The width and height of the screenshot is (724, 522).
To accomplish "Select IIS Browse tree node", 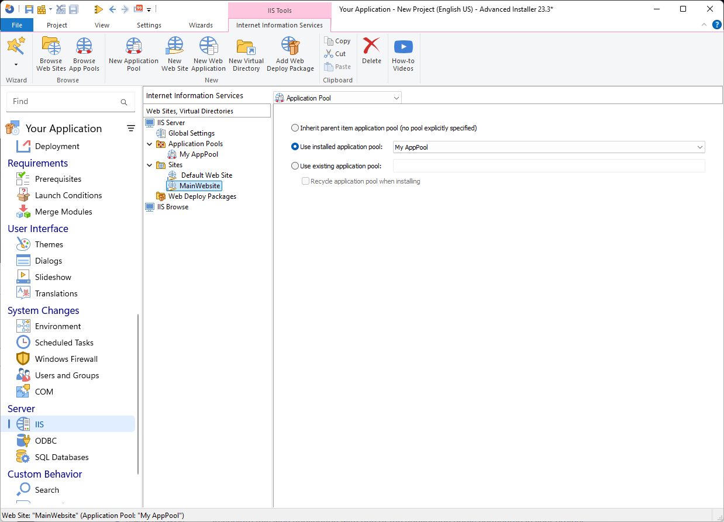I will [173, 207].
